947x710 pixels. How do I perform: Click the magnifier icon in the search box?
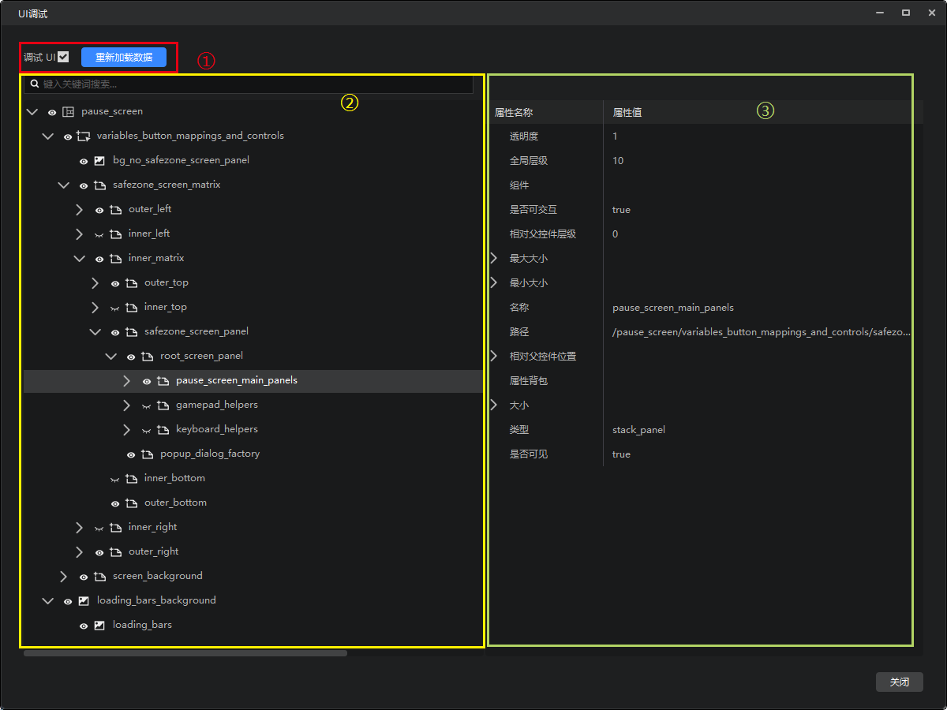(x=35, y=84)
